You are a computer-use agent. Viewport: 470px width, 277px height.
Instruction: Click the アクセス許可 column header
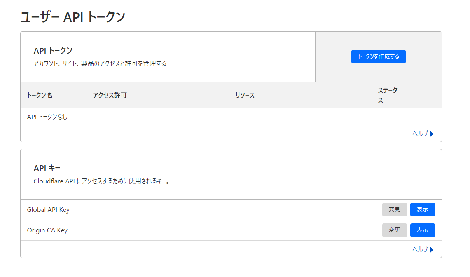[x=110, y=95]
